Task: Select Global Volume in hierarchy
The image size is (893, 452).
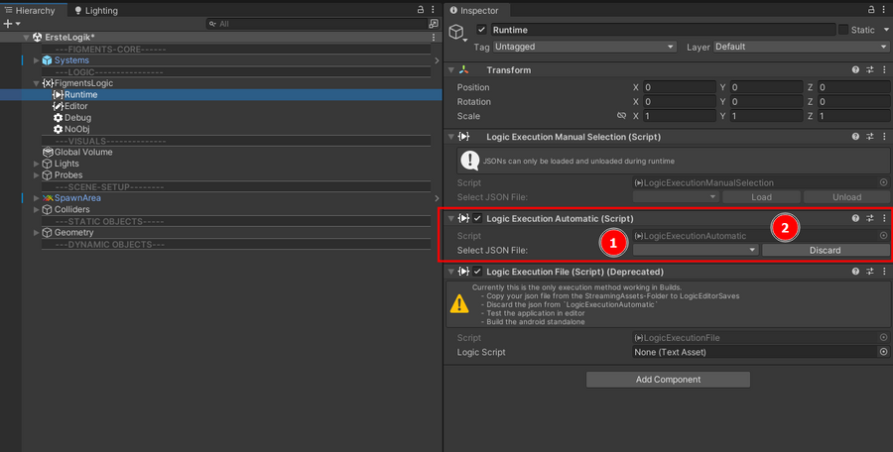Action: point(83,152)
